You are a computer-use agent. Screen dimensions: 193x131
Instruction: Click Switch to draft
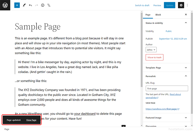142,5
